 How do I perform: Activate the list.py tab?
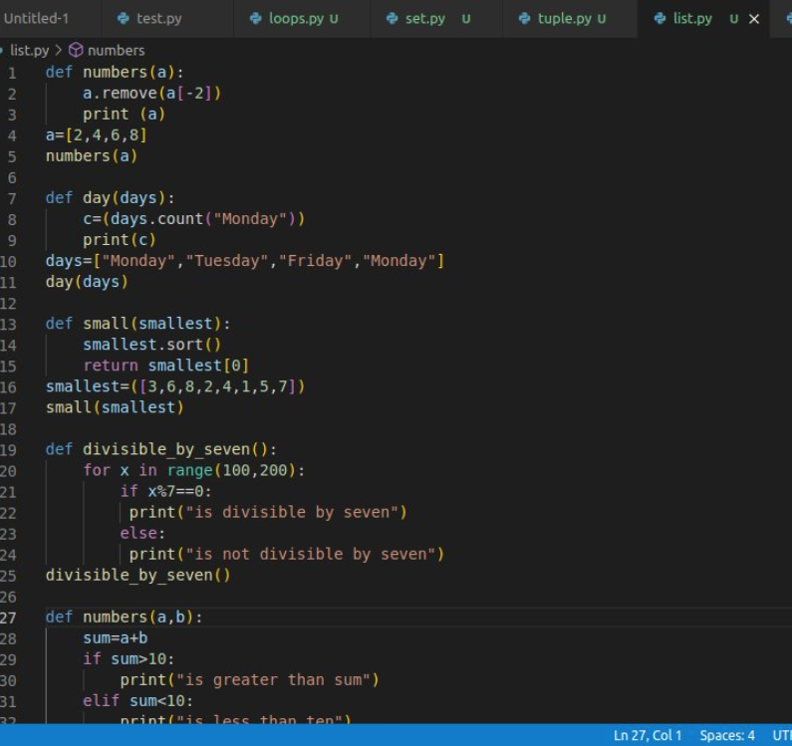pyautogui.click(x=692, y=19)
